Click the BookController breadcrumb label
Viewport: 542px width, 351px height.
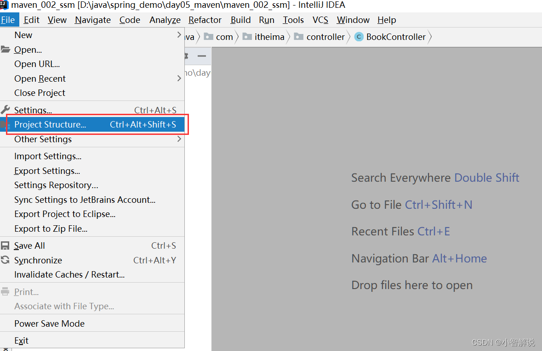[x=396, y=37]
